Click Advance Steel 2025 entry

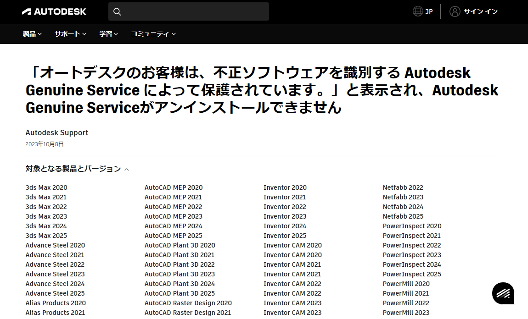pos(55,293)
